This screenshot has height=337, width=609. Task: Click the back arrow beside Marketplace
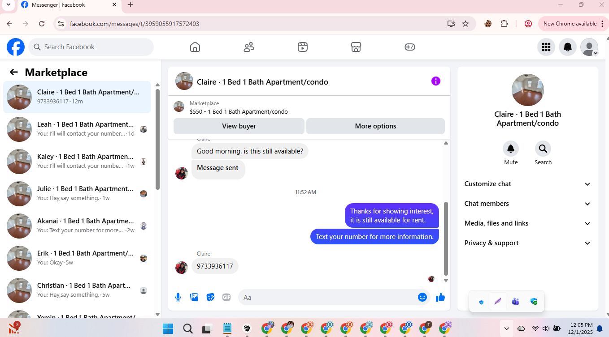(x=14, y=72)
